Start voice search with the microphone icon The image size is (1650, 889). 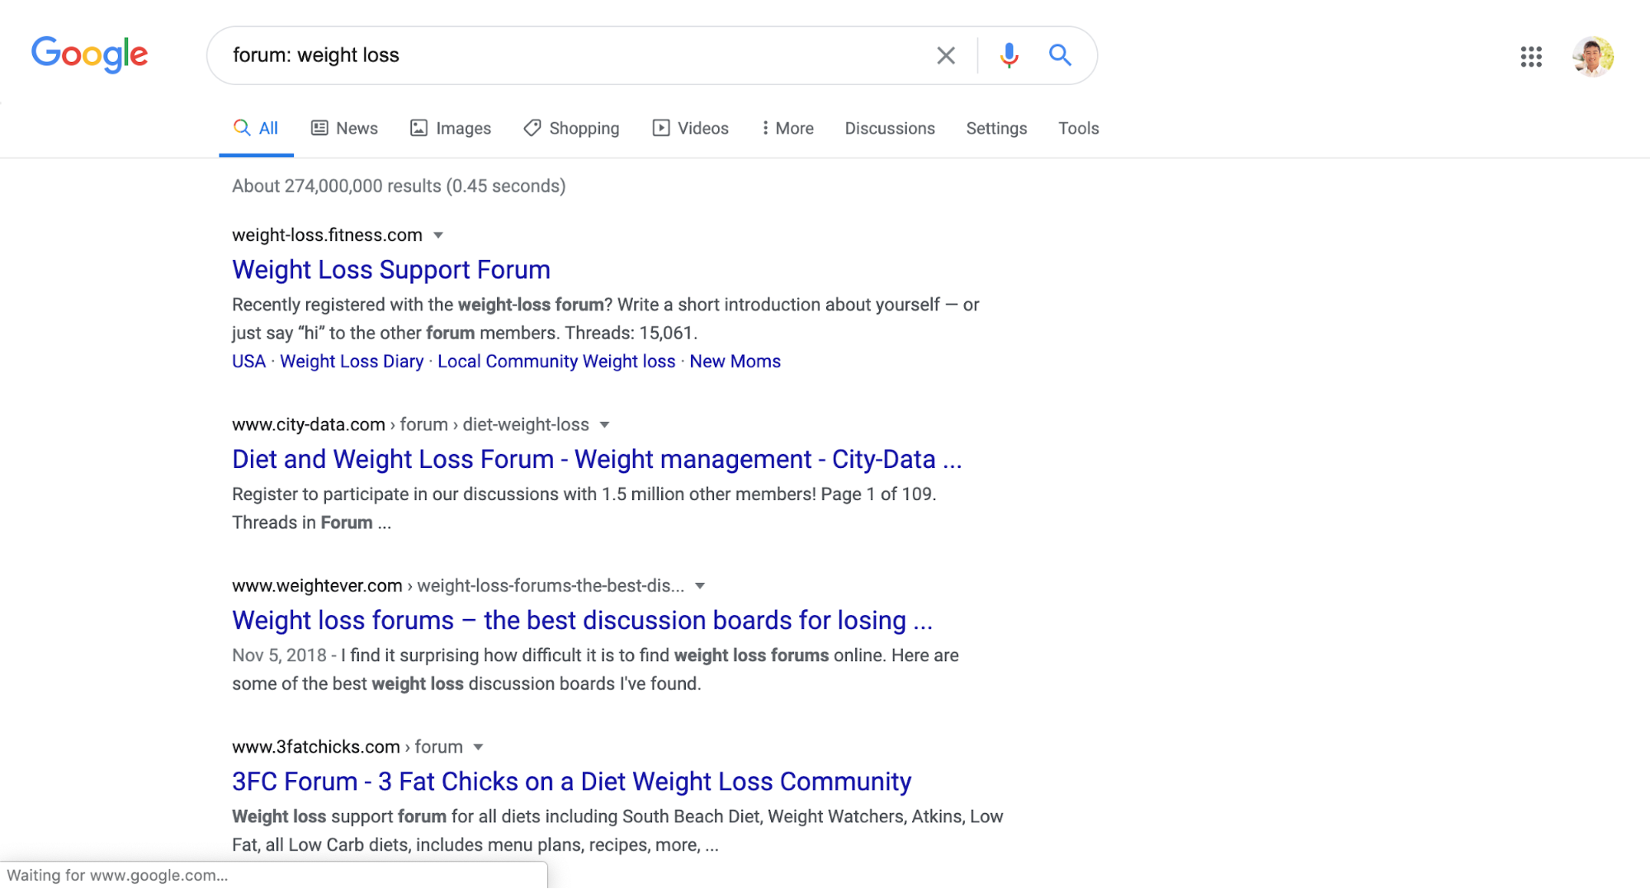1009,55
